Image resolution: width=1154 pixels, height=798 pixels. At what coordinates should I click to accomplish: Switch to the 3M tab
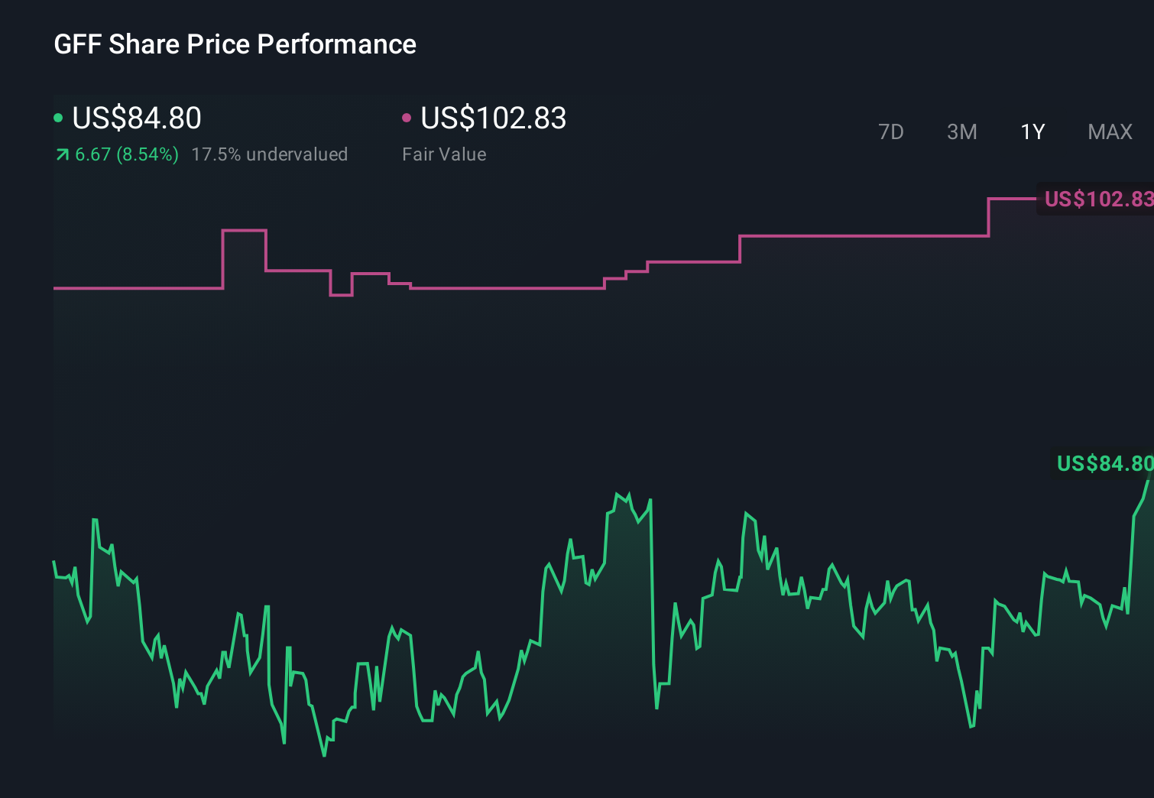coord(961,131)
